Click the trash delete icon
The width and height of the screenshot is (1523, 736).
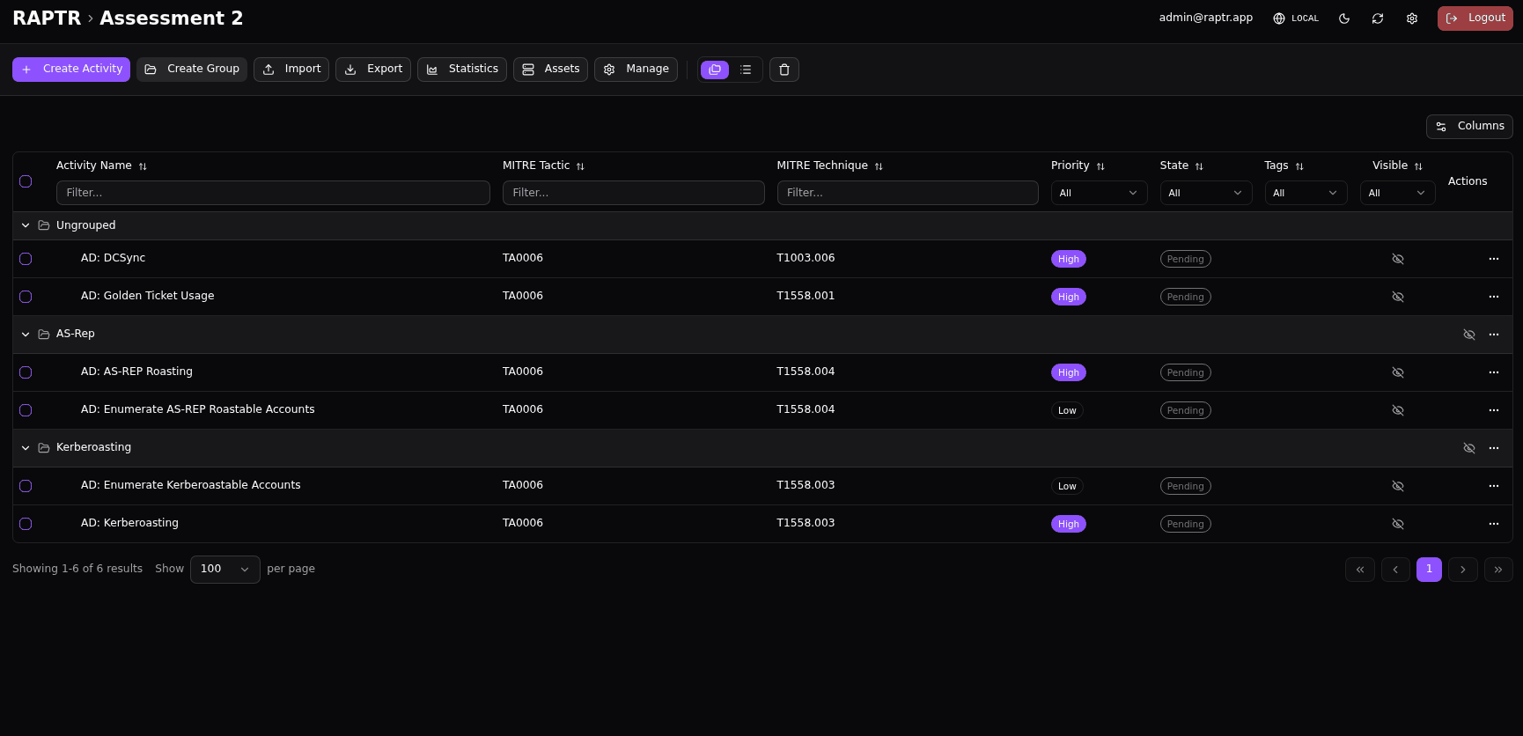tap(784, 70)
